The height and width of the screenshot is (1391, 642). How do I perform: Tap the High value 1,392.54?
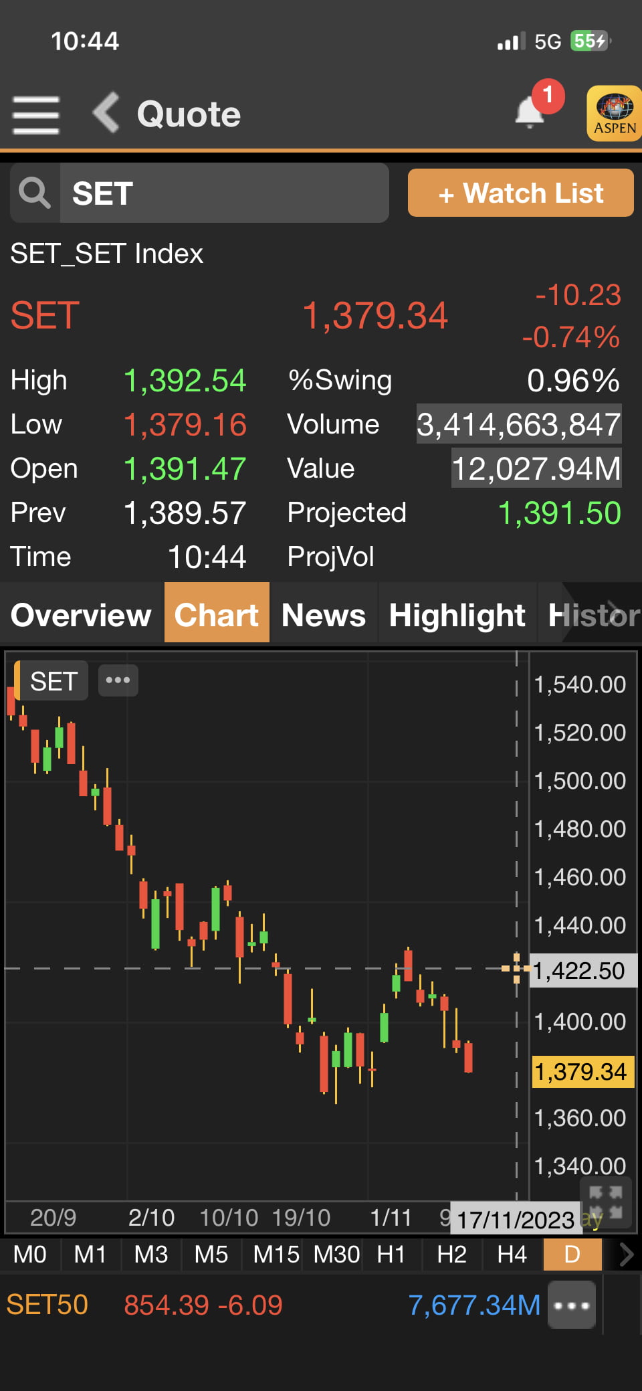coord(185,381)
